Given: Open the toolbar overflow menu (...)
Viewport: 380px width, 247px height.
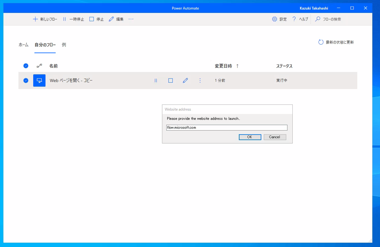Looking at the screenshot, I should click(131, 19).
